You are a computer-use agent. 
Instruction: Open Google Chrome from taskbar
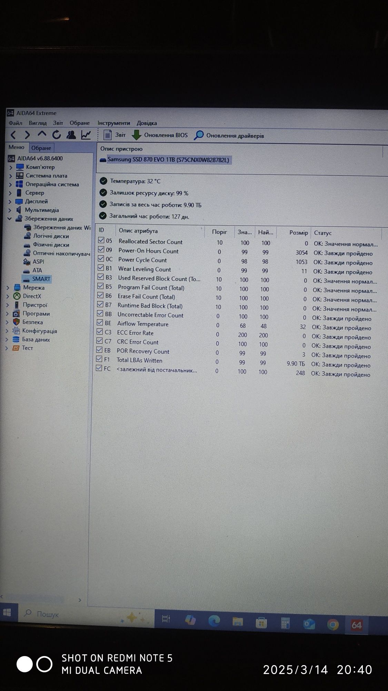(x=333, y=624)
